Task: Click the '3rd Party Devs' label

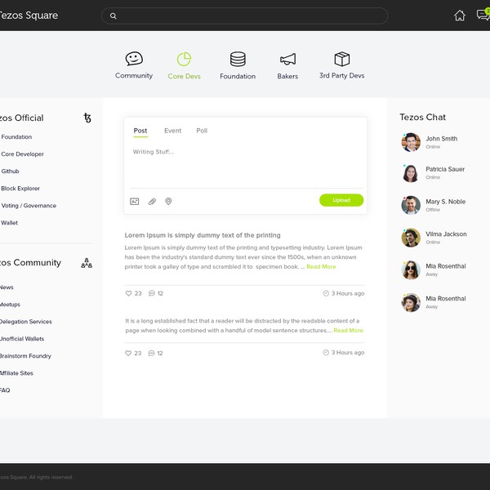Action: [342, 76]
